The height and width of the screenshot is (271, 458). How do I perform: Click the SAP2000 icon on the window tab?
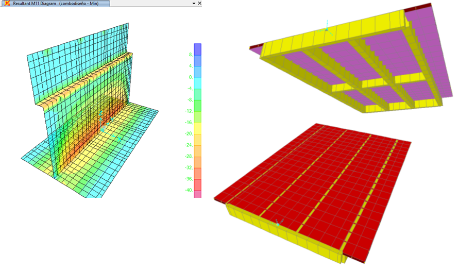[x=5, y=3]
